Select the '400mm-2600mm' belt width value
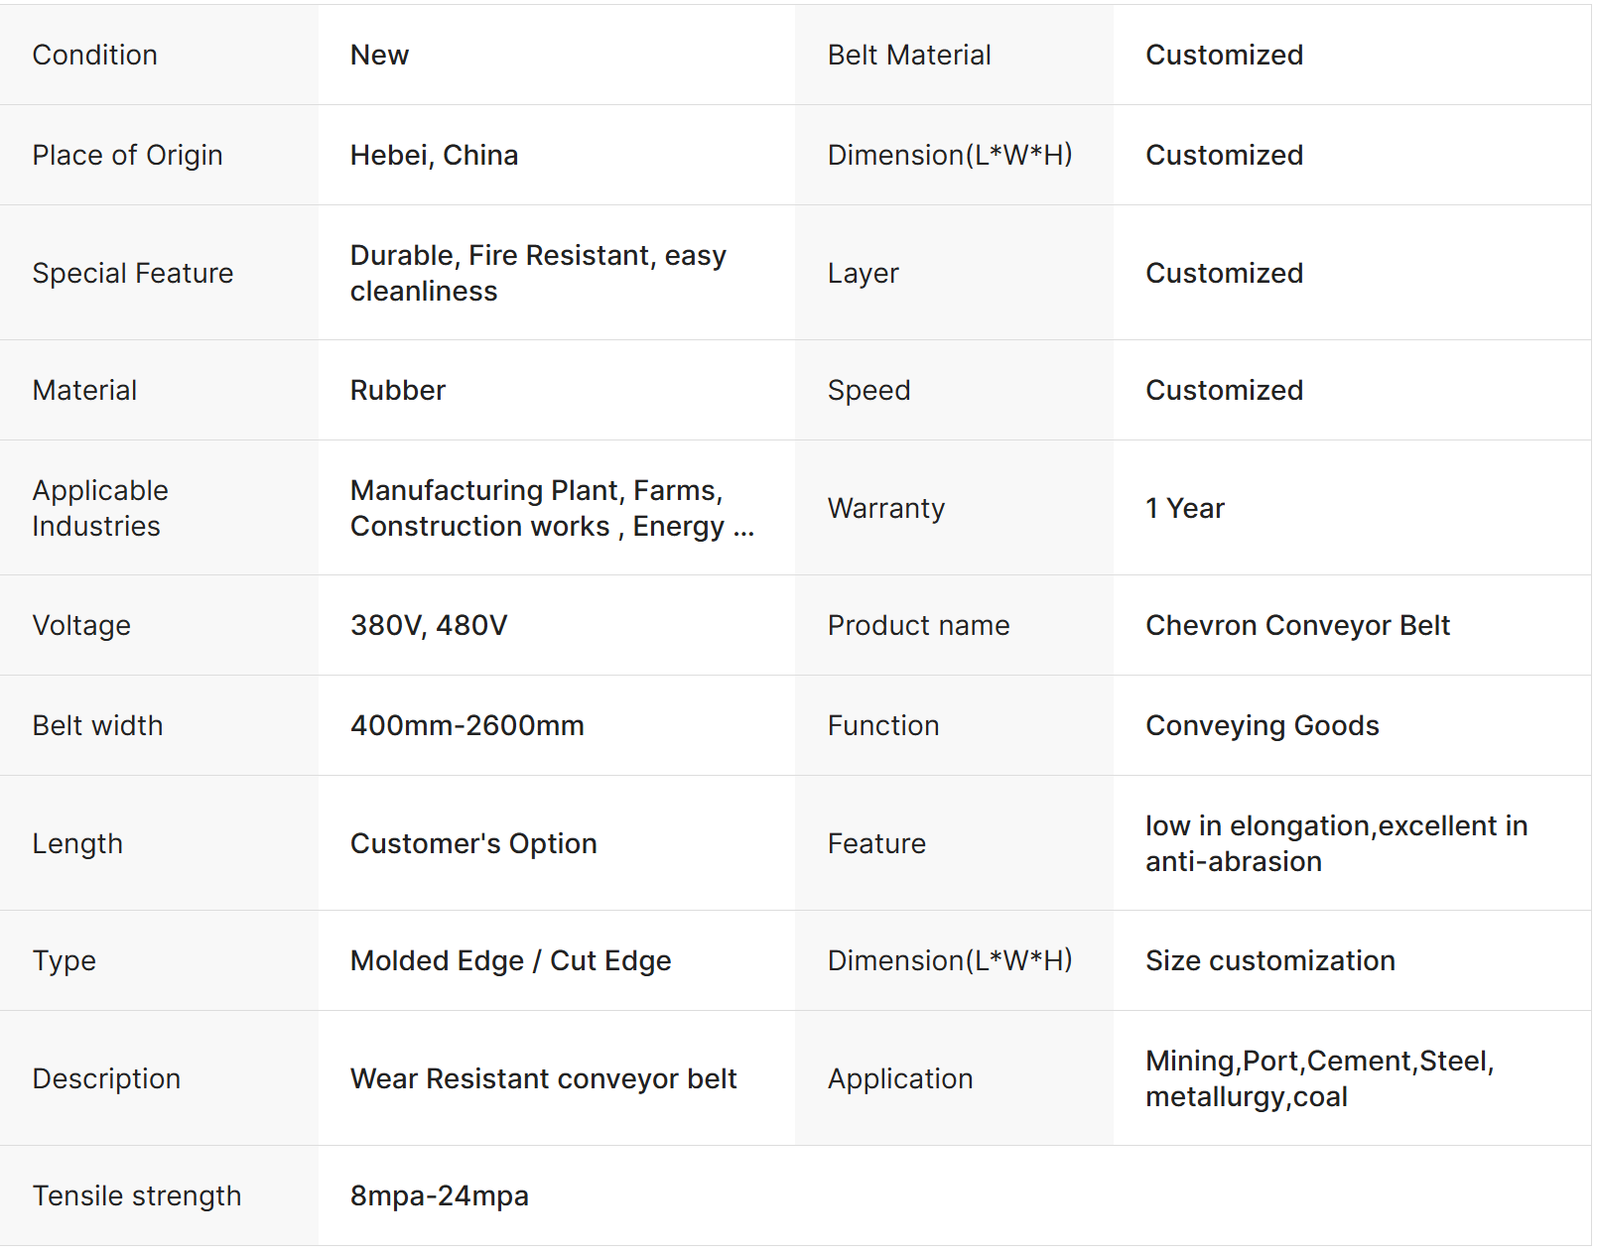This screenshot has height=1253, width=1597. (x=466, y=726)
